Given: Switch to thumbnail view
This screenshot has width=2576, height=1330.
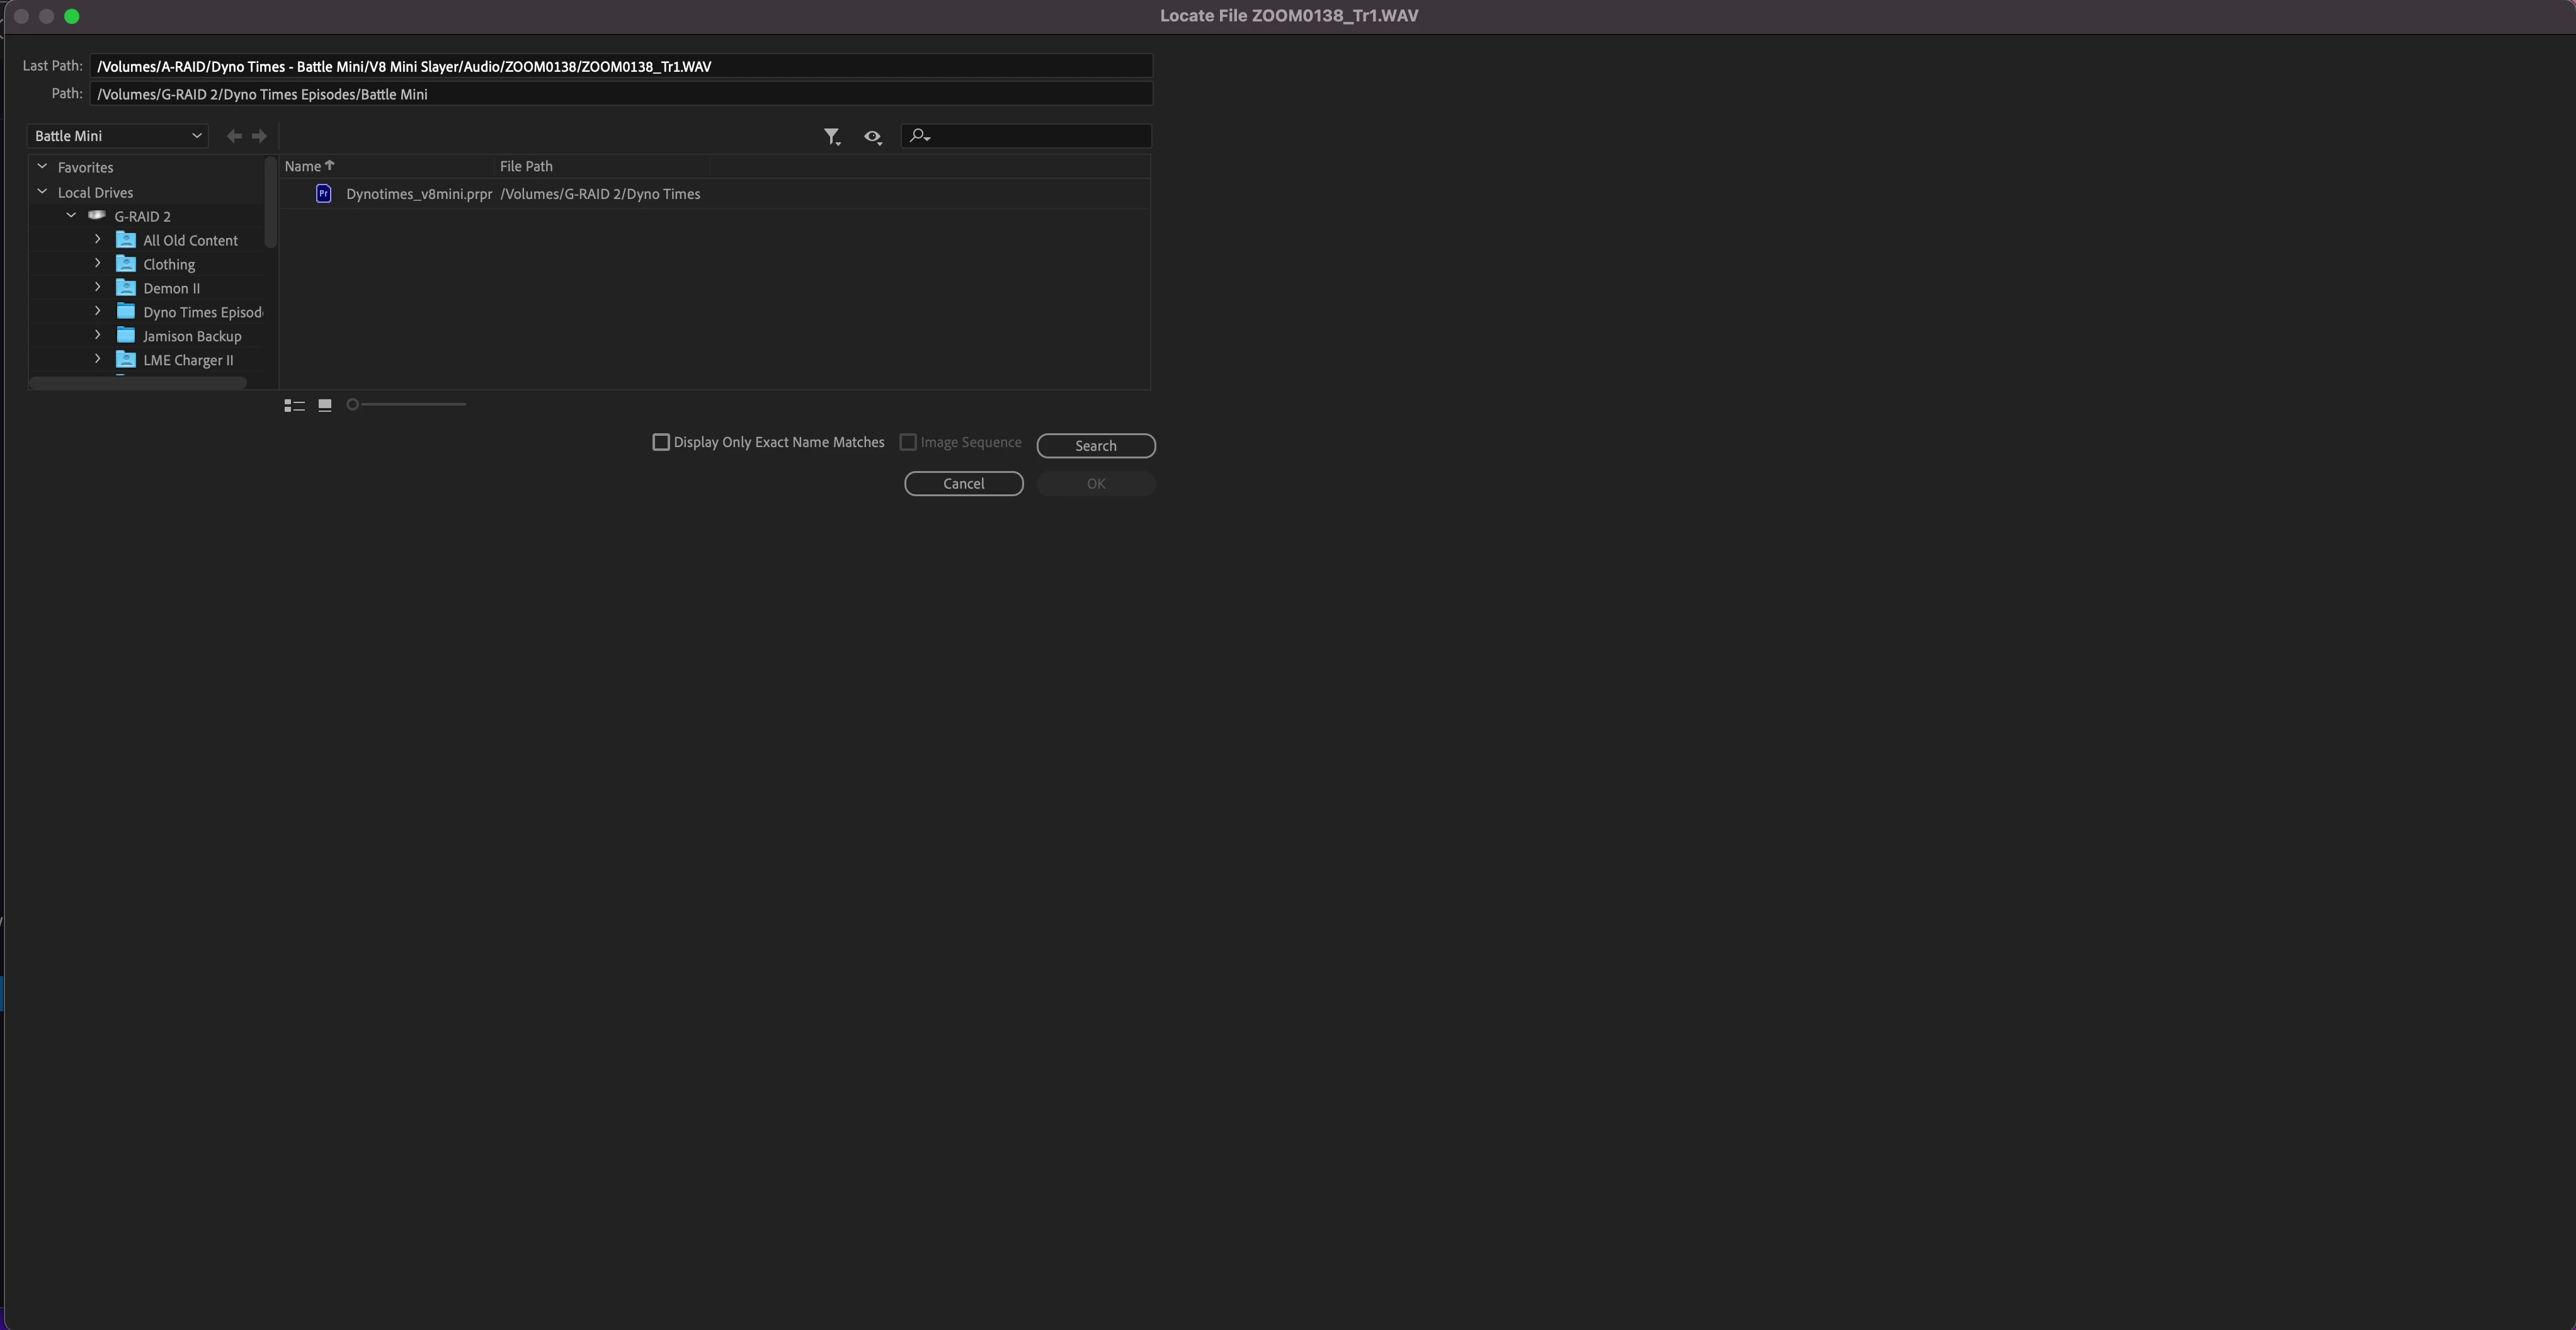Looking at the screenshot, I should (x=325, y=405).
